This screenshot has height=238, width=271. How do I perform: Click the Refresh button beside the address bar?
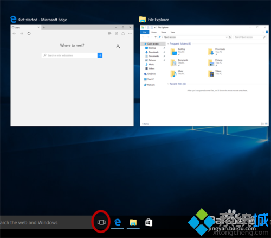230,37
